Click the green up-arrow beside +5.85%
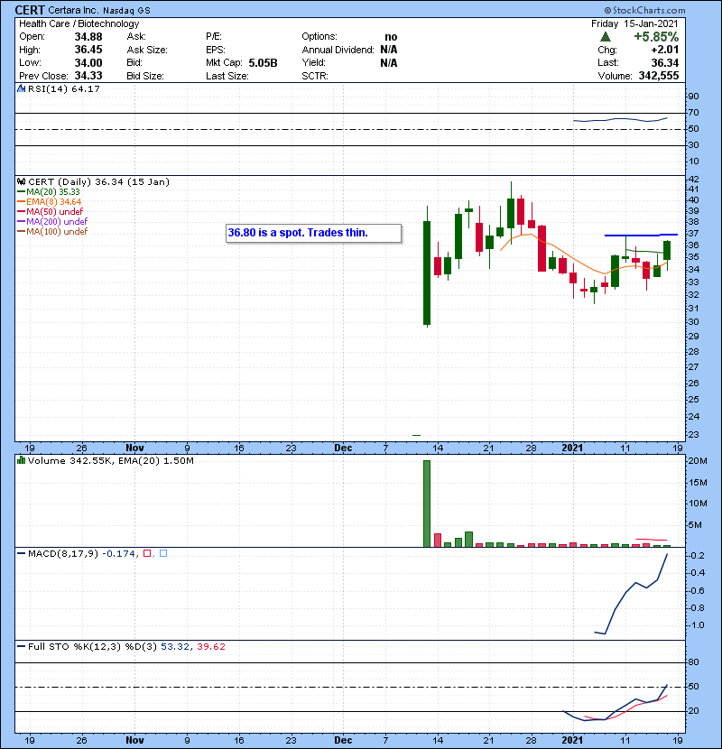The image size is (722, 749). coord(606,37)
